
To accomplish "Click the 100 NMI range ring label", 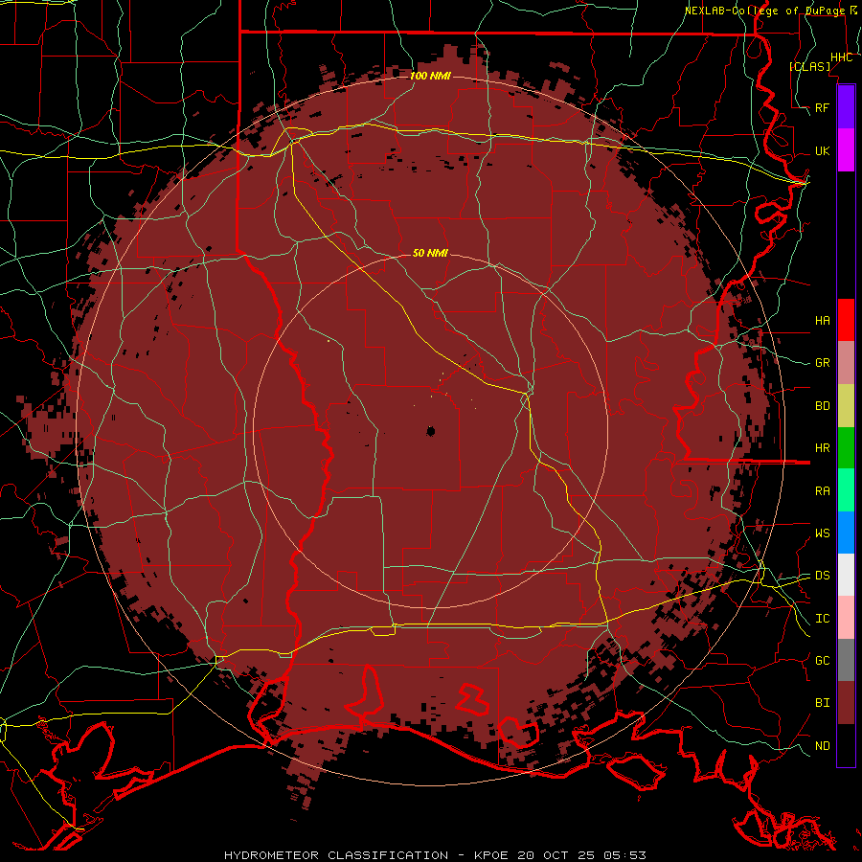I will coord(430,76).
